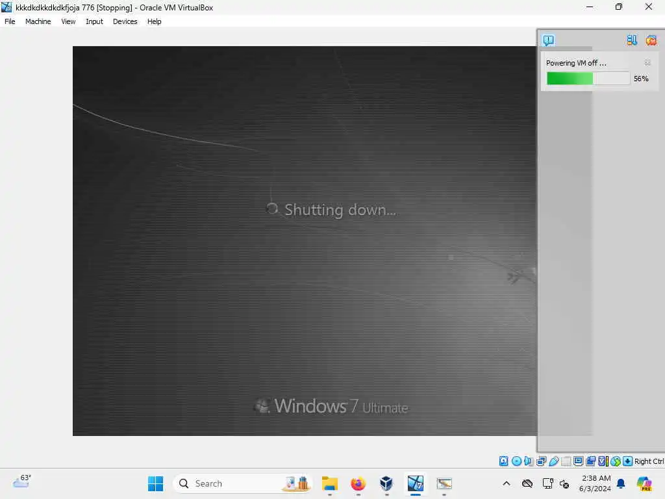Screen dimensions: 665x499
Task: Open Firefox from the taskbar
Action: (x=358, y=483)
